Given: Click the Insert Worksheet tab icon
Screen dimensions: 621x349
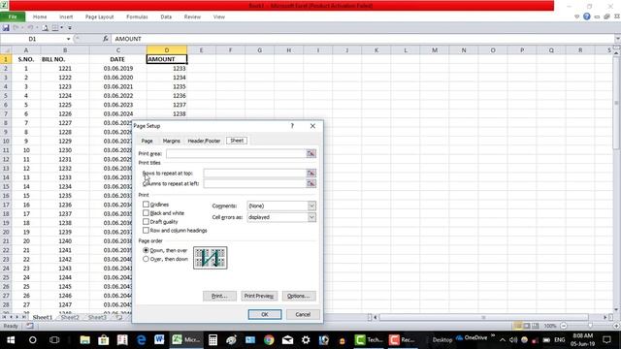Looking at the screenshot, I should [118, 317].
